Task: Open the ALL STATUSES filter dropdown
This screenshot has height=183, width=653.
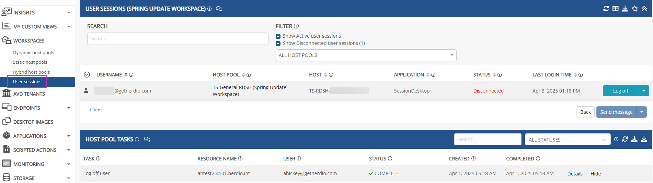Action: pyautogui.click(x=567, y=139)
